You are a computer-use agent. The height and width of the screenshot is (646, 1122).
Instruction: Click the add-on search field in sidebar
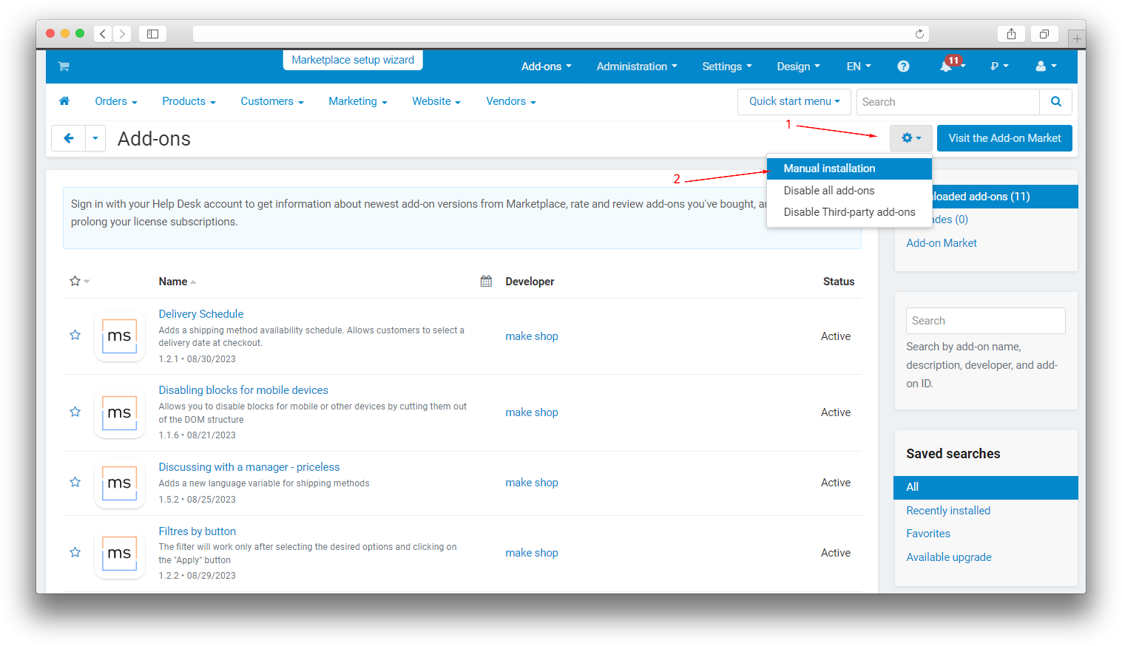point(984,321)
